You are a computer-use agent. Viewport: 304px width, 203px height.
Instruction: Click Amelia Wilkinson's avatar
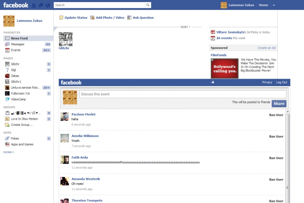pos(65,138)
